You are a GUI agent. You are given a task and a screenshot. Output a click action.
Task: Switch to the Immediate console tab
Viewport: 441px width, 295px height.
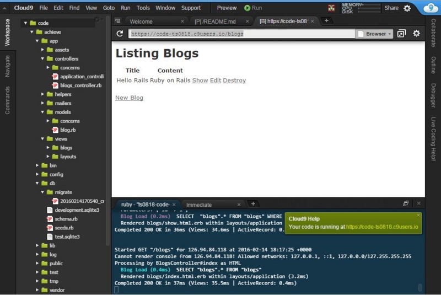click(x=199, y=205)
